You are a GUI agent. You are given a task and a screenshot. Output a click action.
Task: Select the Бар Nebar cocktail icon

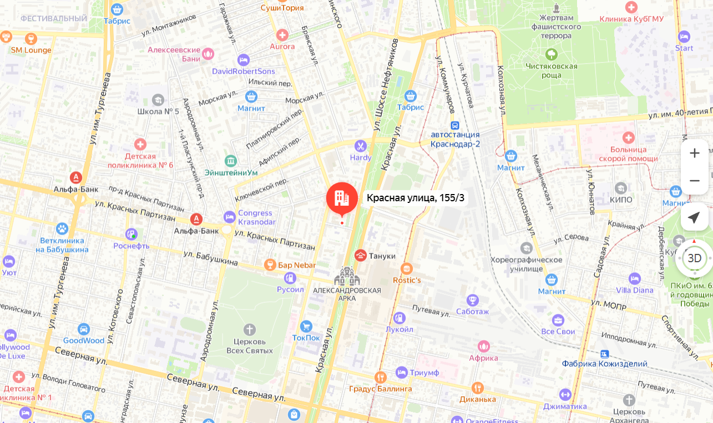[x=270, y=264]
